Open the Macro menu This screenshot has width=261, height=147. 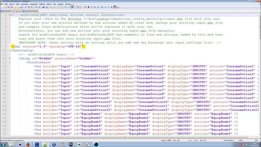(49, 4)
